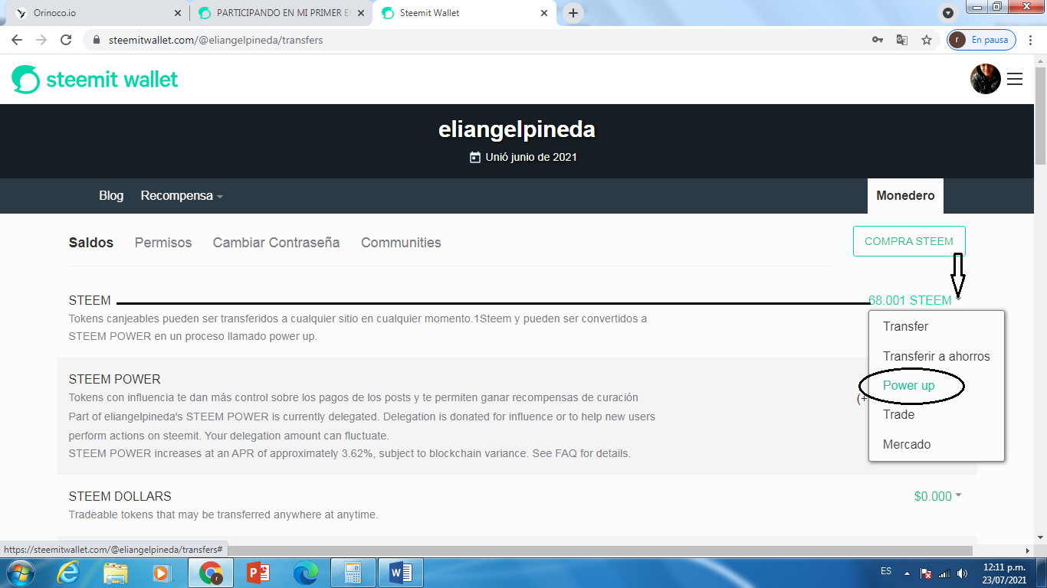
Task: Click the eliangelpineda profile name heading
Action: click(517, 129)
